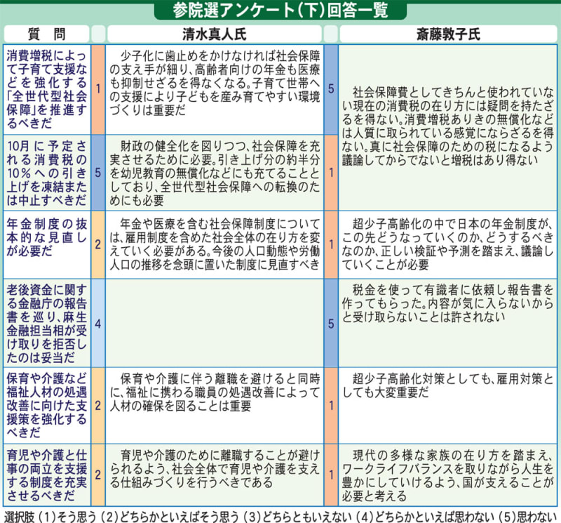
Task: Select the 清水真人氏 column header
Action: [x=215, y=34]
